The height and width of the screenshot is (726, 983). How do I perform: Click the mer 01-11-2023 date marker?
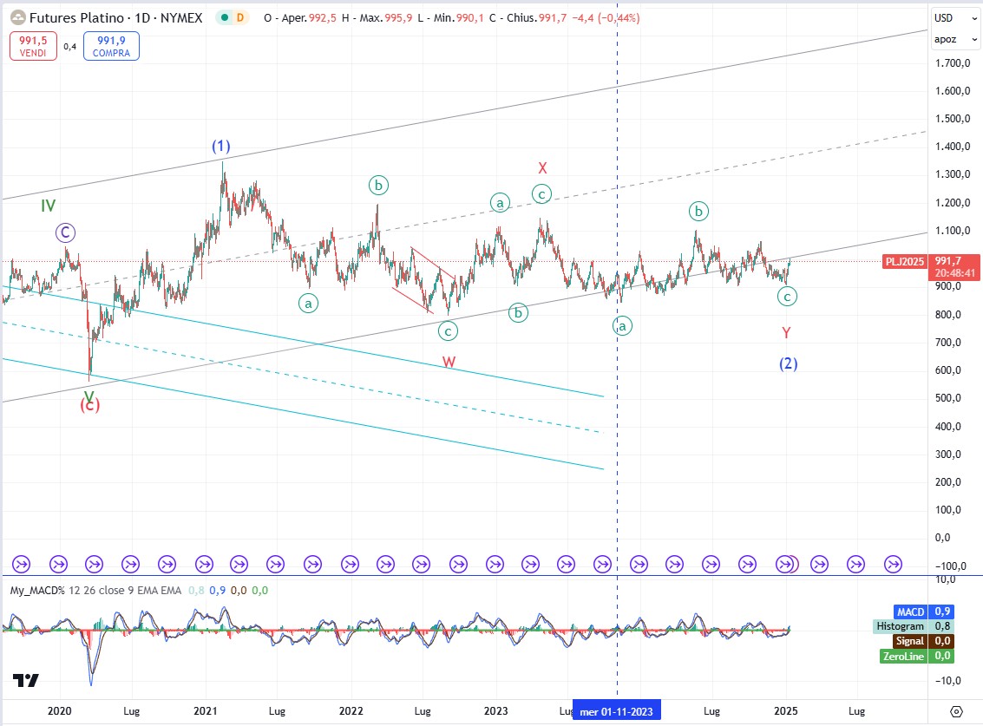[616, 711]
